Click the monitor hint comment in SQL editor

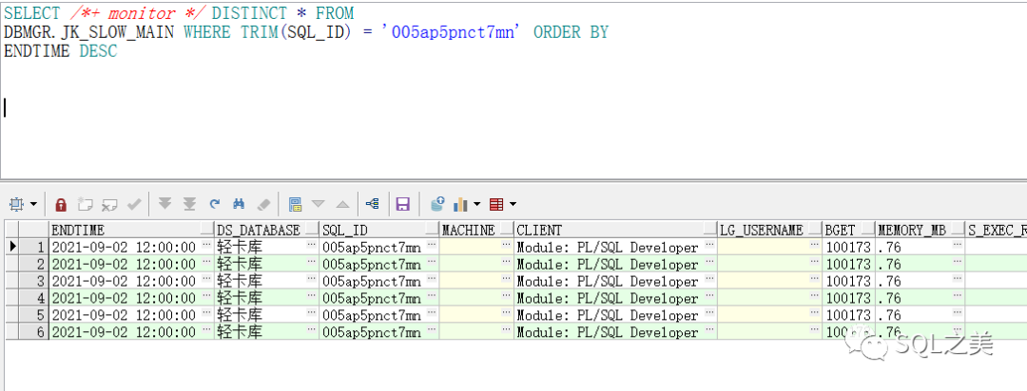(x=136, y=13)
